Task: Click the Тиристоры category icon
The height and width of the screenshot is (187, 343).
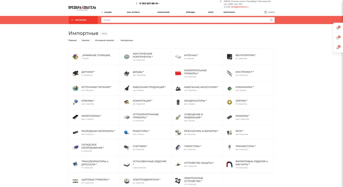Action: 178,148
